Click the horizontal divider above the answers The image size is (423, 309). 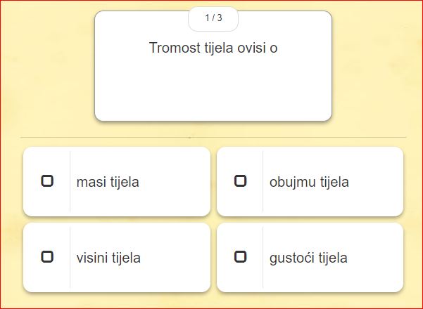[213, 137]
